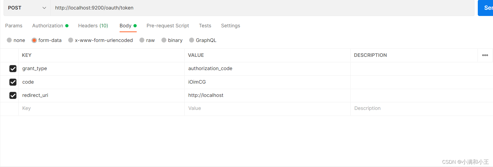Click the grant_type key cell

(101, 69)
